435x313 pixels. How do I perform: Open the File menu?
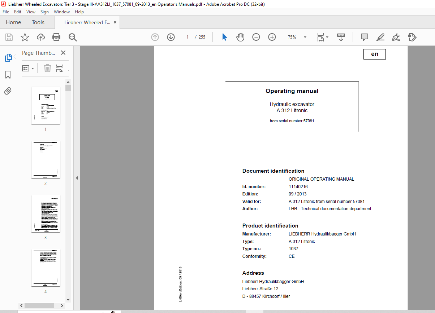pyautogui.click(x=6, y=12)
